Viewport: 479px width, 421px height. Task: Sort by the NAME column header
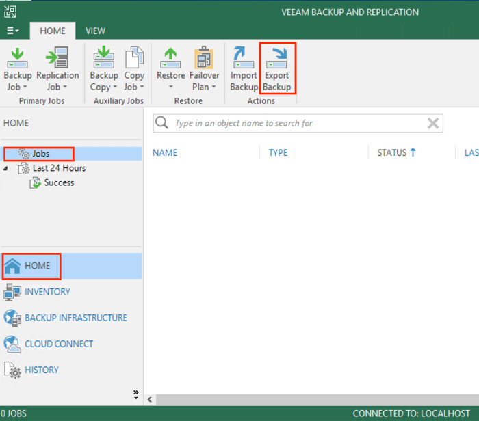pos(165,152)
